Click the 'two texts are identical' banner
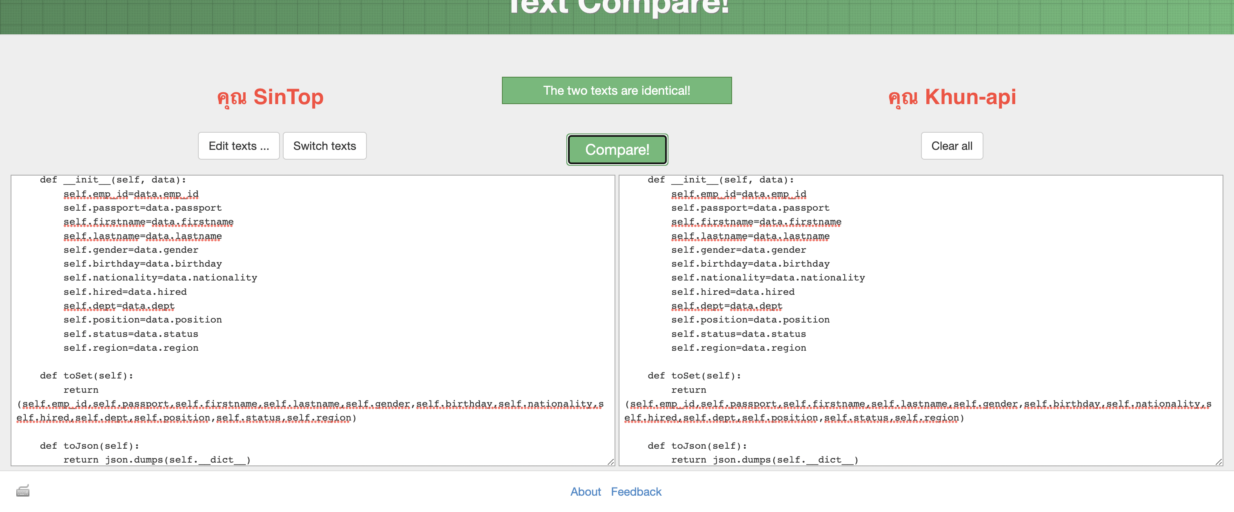This screenshot has height=512, width=1234. click(x=617, y=90)
